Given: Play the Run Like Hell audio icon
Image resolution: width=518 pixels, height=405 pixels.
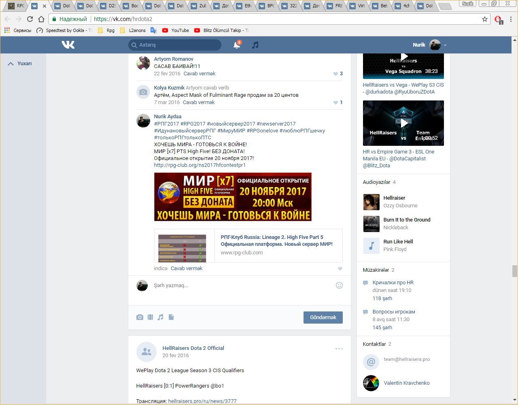Looking at the screenshot, I should pos(371,245).
